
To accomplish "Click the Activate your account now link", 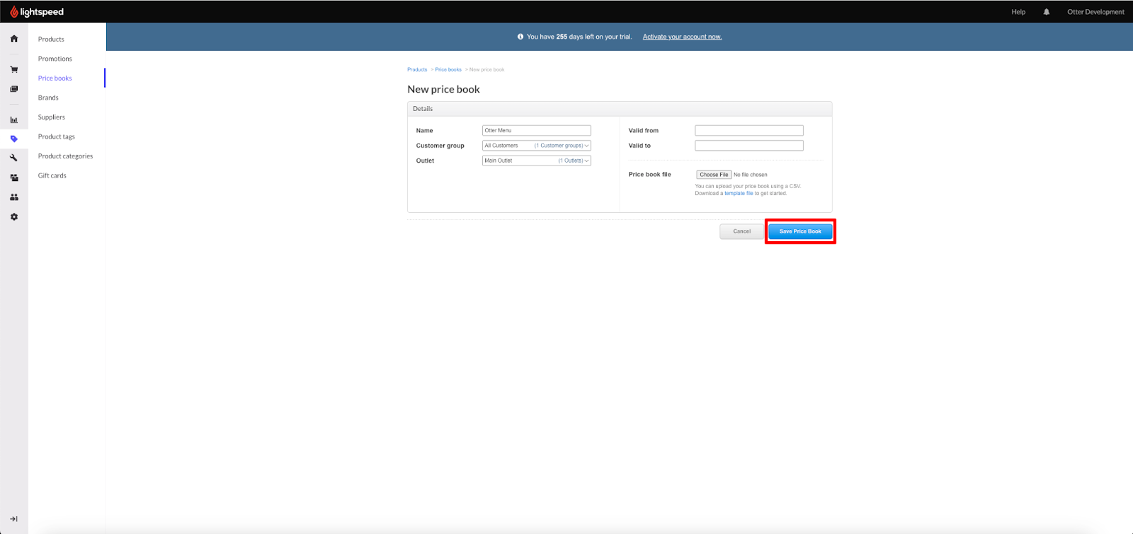I will point(682,37).
